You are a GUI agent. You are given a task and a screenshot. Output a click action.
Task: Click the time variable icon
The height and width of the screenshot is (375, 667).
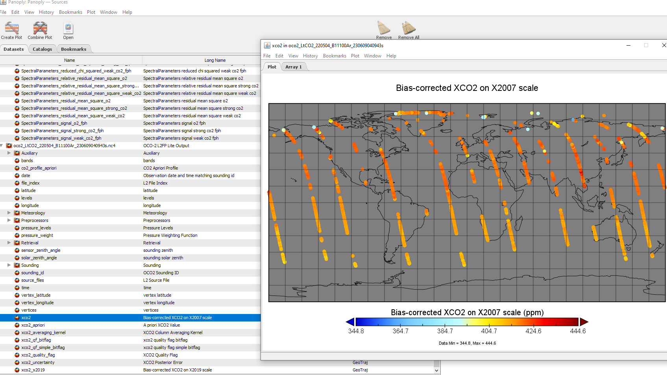point(17,288)
